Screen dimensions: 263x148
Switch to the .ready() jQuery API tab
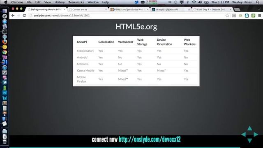pos(171,9)
